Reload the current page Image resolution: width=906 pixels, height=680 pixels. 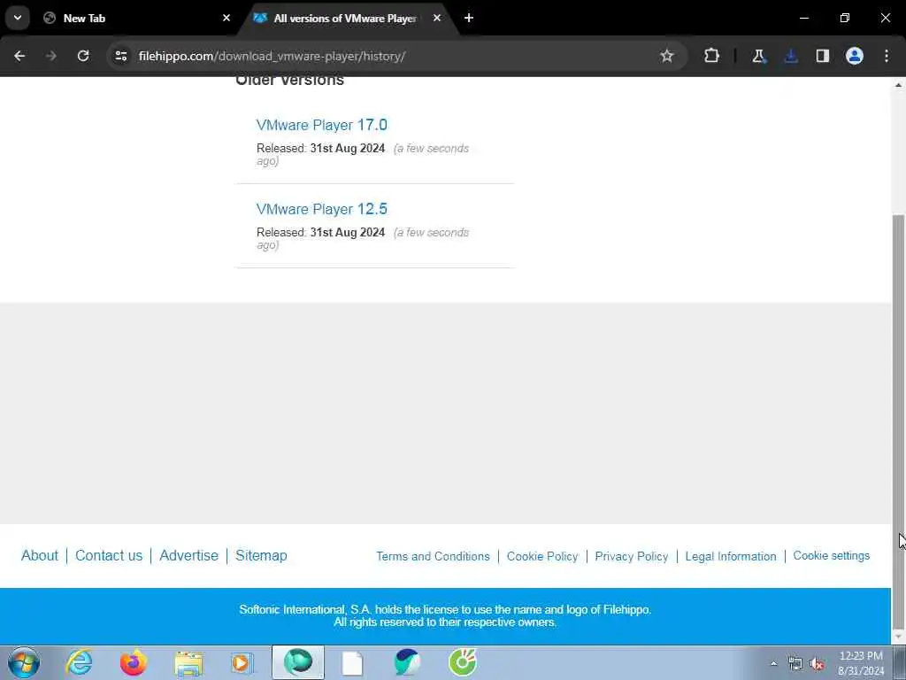coord(83,56)
